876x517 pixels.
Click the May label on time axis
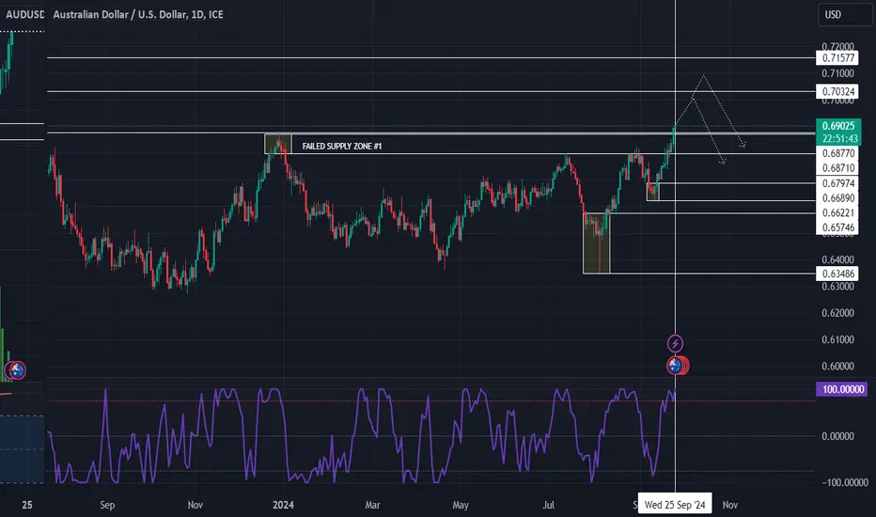pyautogui.click(x=461, y=505)
